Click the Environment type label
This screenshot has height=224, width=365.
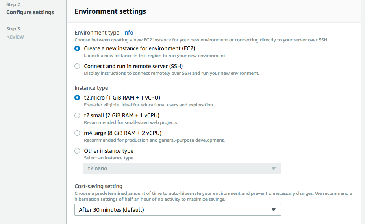[x=97, y=33]
